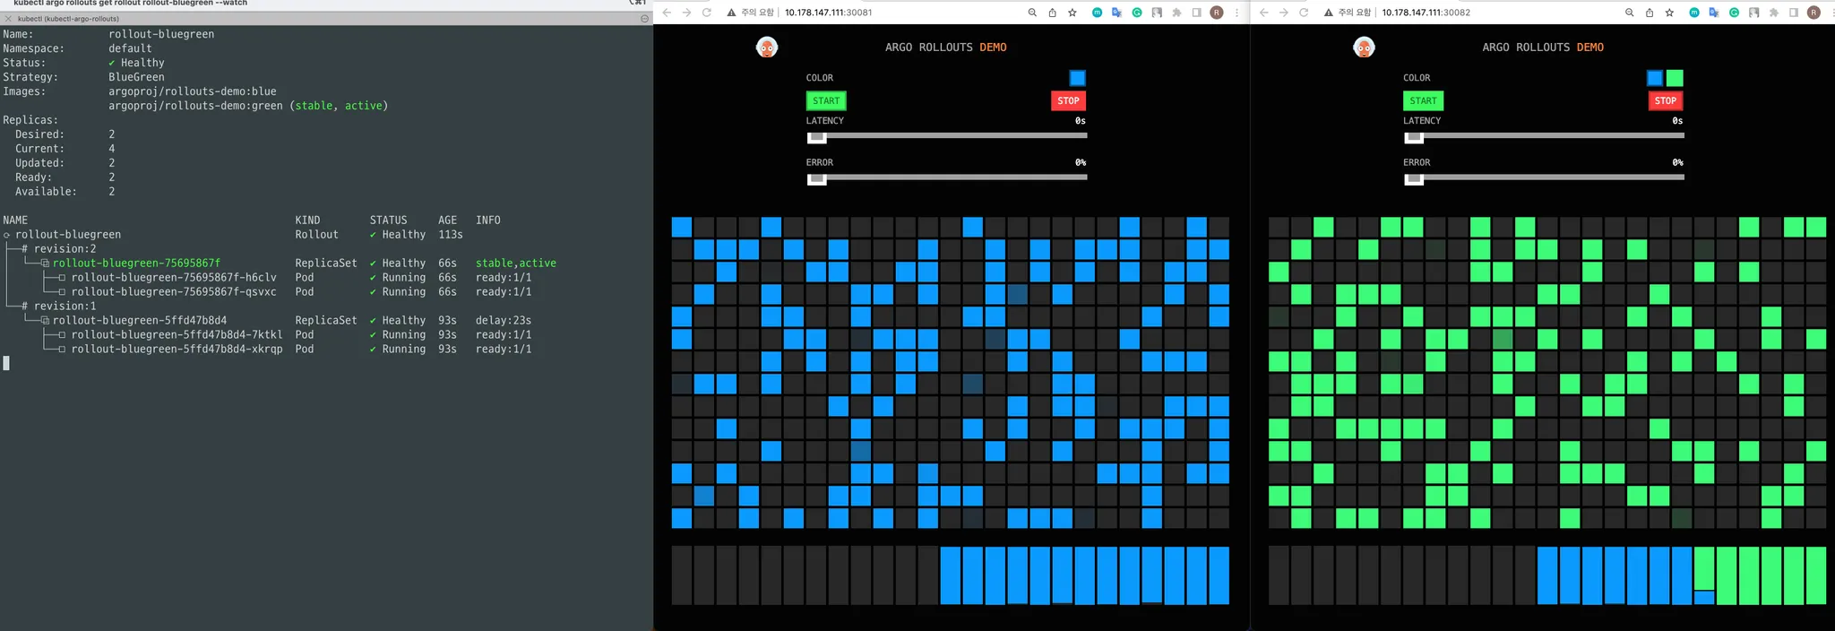Open the Extensions puzzle icon in 30081 window
Image resolution: width=1835 pixels, height=631 pixels.
coord(1176,13)
